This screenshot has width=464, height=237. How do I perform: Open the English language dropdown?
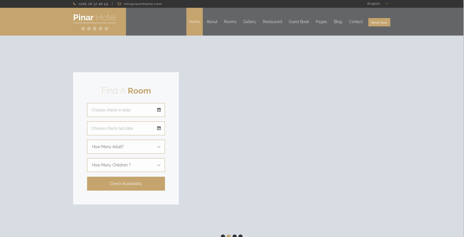pyautogui.click(x=377, y=4)
